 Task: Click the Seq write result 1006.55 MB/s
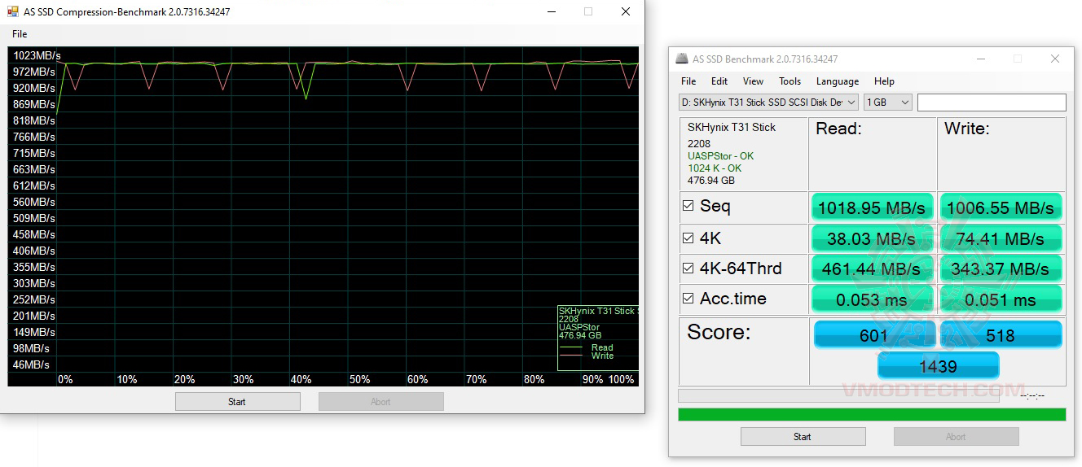1001,207
